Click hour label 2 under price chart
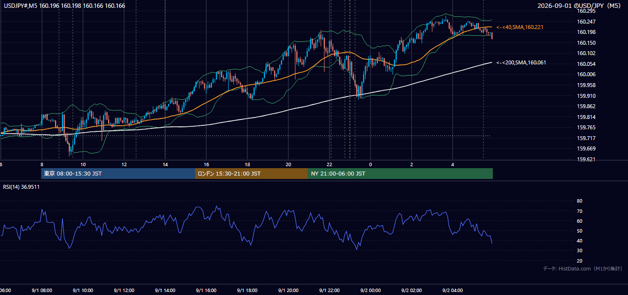 [x=412, y=164]
